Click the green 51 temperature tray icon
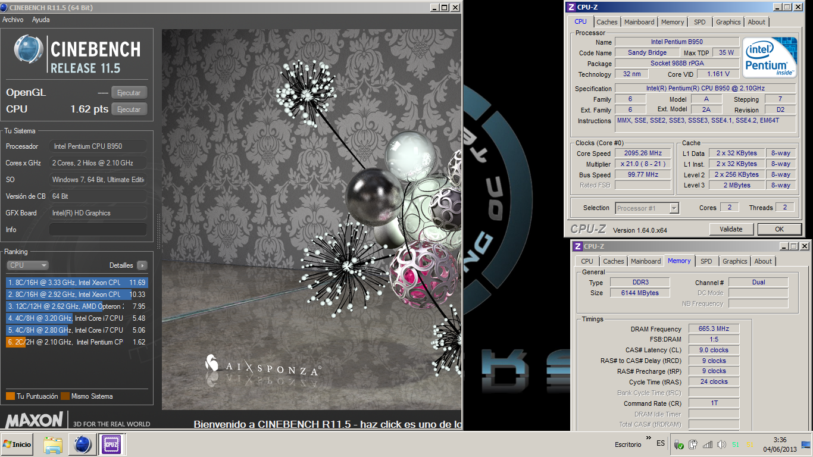 736,445
